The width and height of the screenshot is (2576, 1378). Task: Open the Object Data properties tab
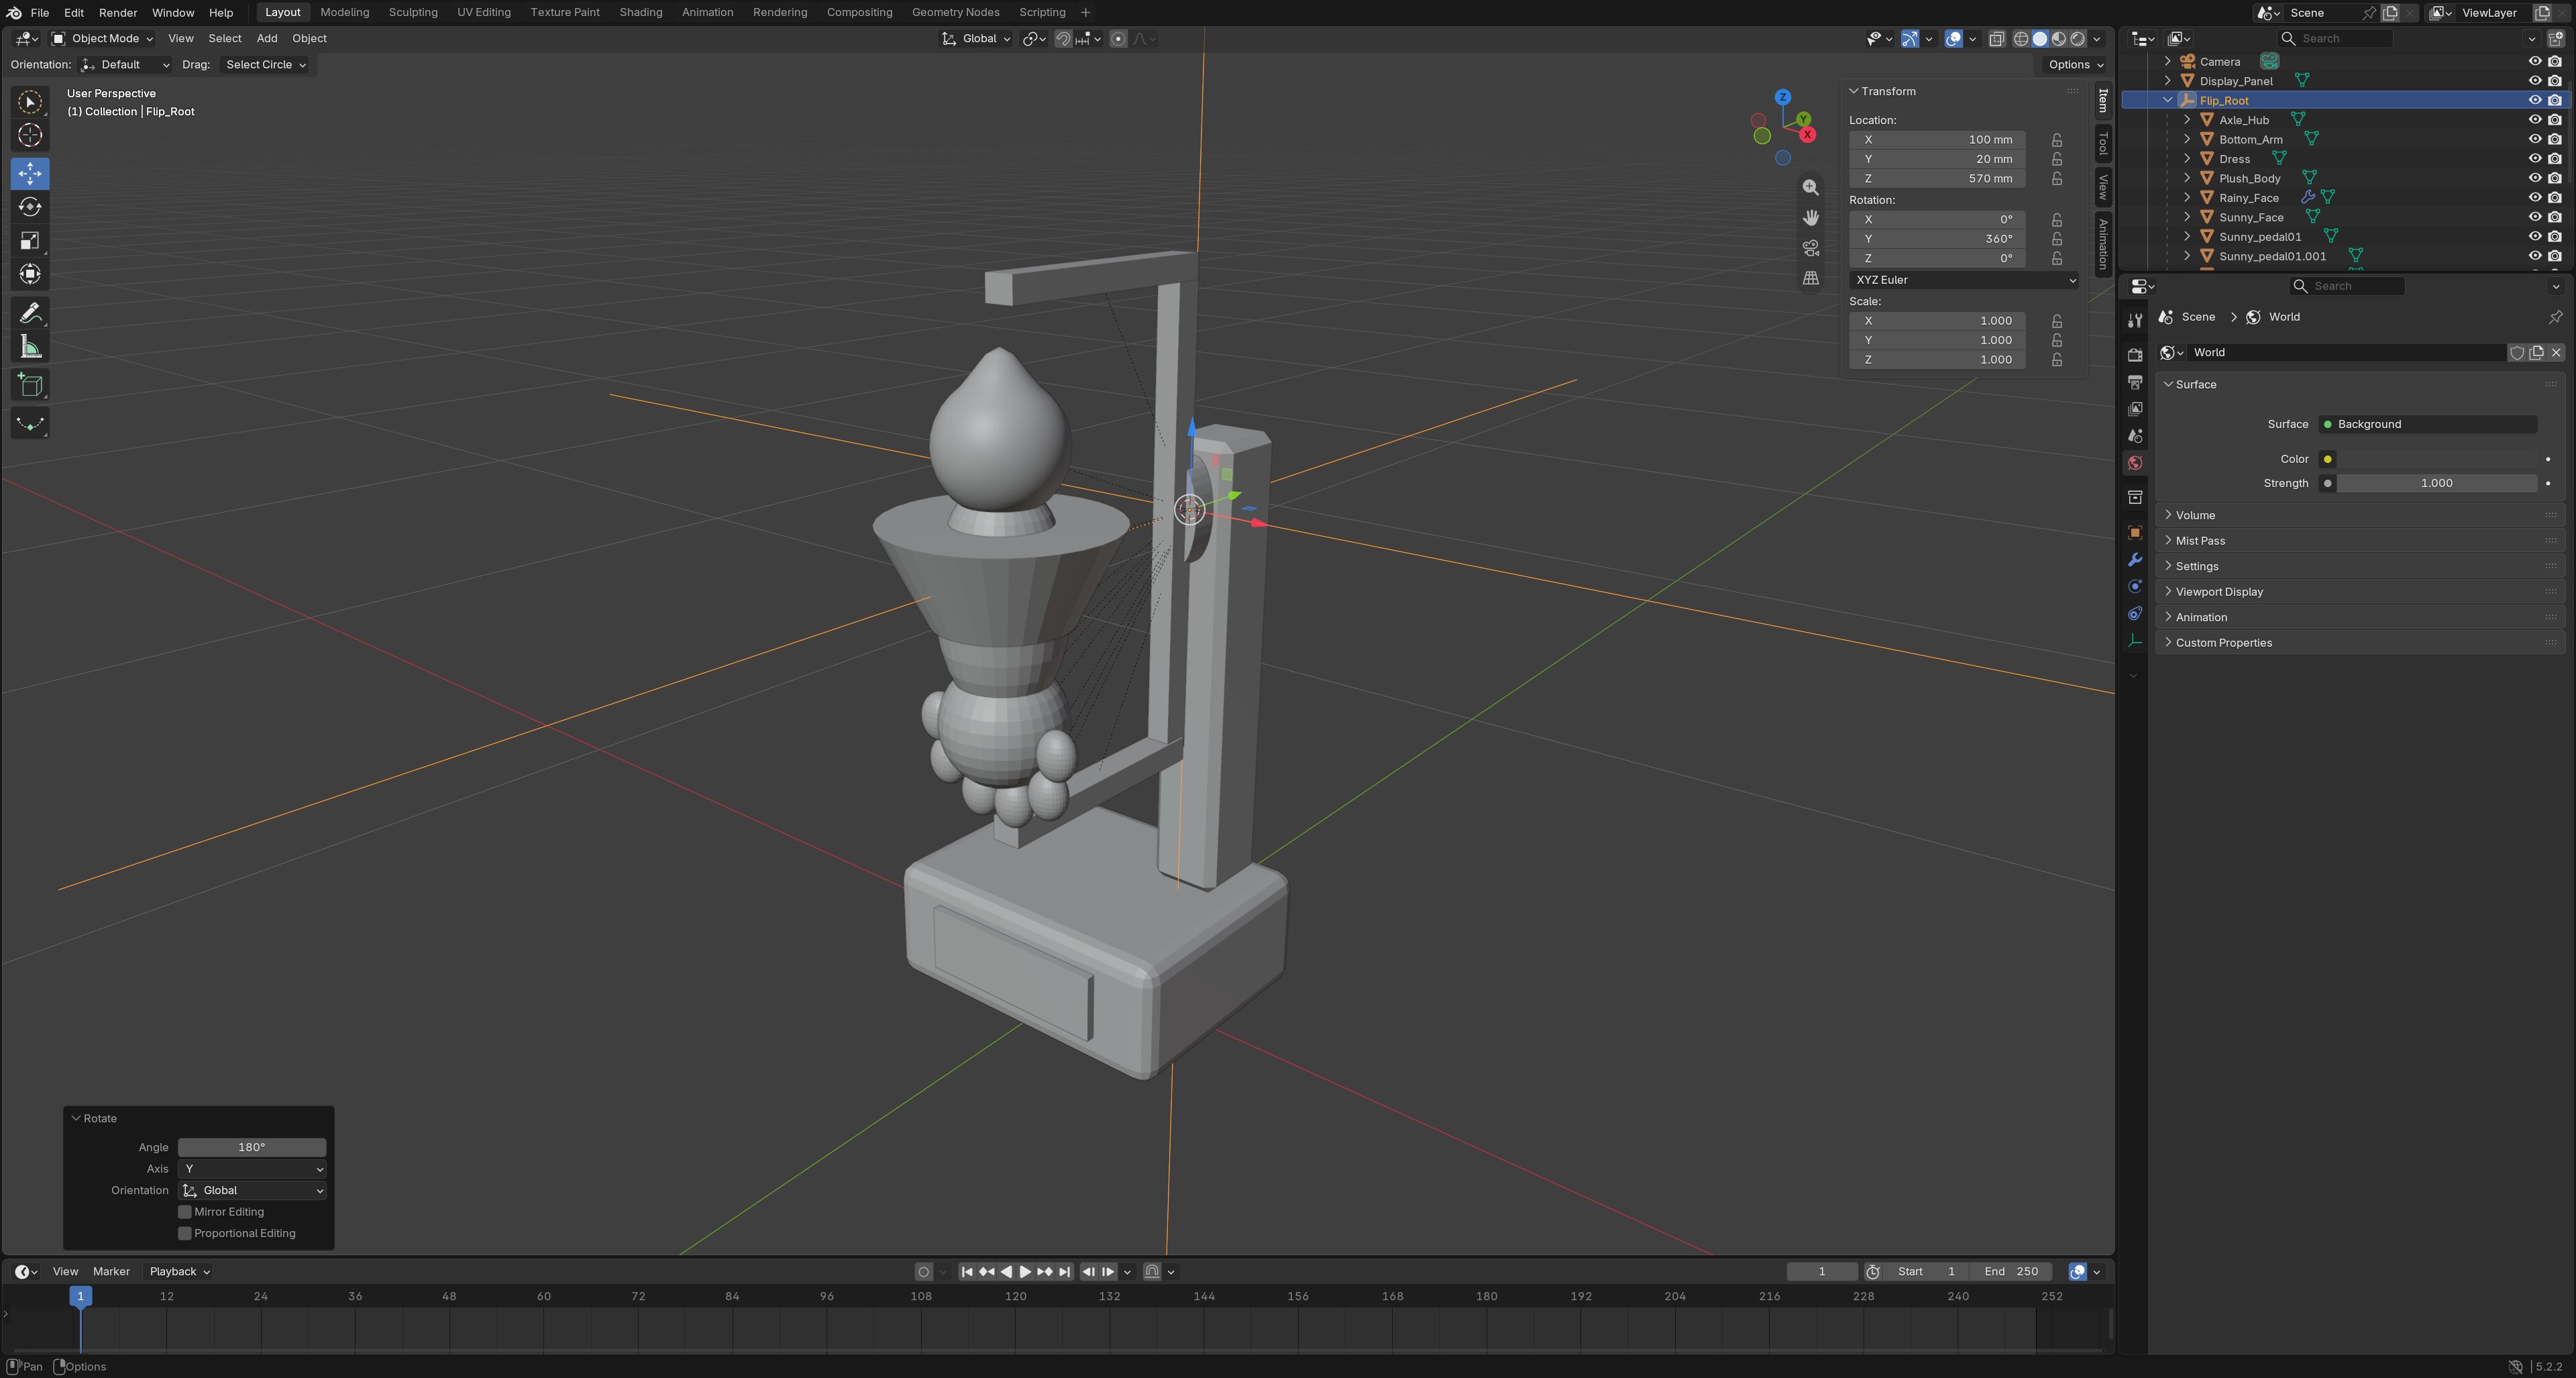click(2134, 641)
